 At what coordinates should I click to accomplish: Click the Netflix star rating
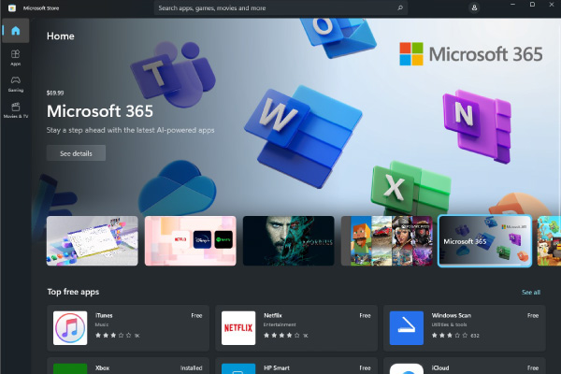tap(281, 336)
